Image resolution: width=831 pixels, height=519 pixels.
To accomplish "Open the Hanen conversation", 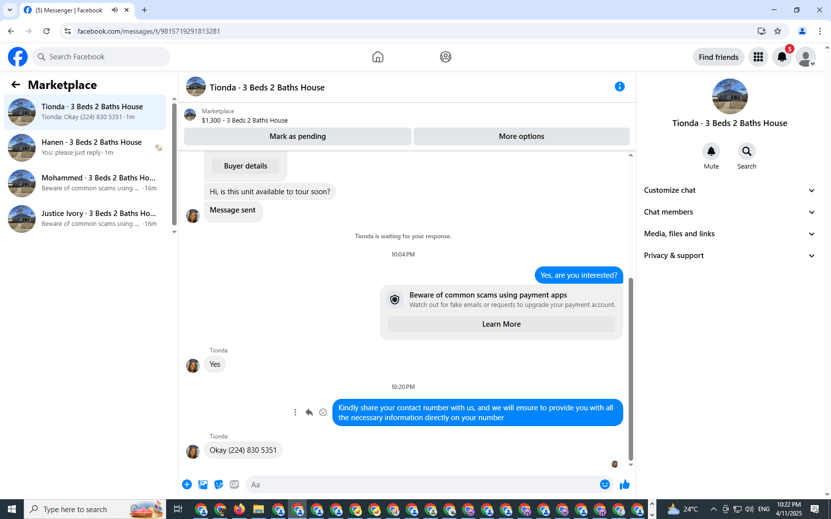I will coord(85,148).
